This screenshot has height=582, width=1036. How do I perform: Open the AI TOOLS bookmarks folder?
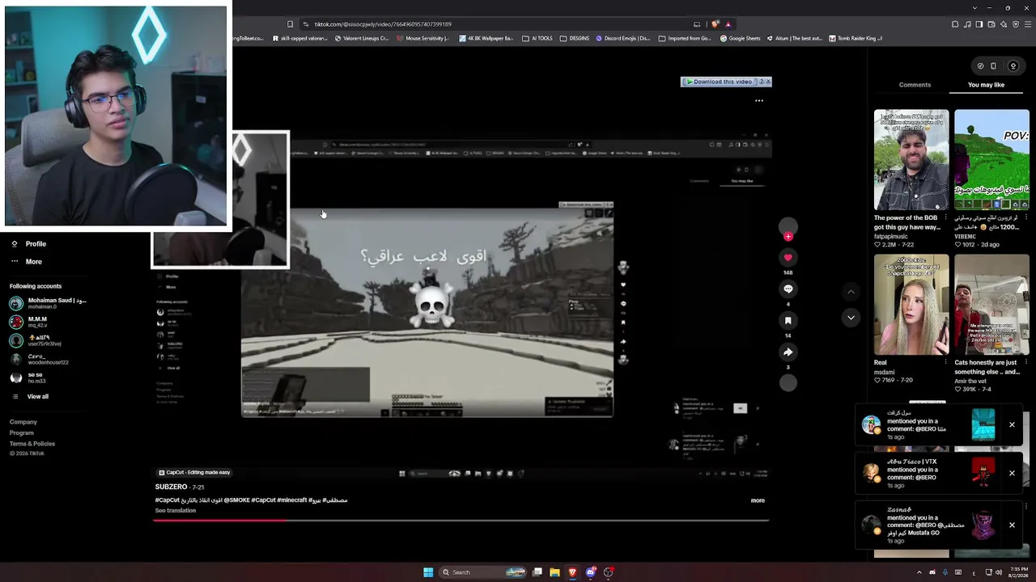537,38
